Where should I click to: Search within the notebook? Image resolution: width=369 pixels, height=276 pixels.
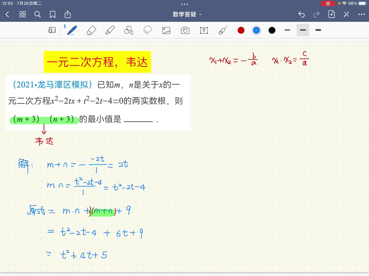pos(37,14)
